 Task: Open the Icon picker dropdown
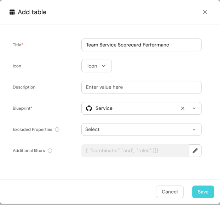[97, 66]
